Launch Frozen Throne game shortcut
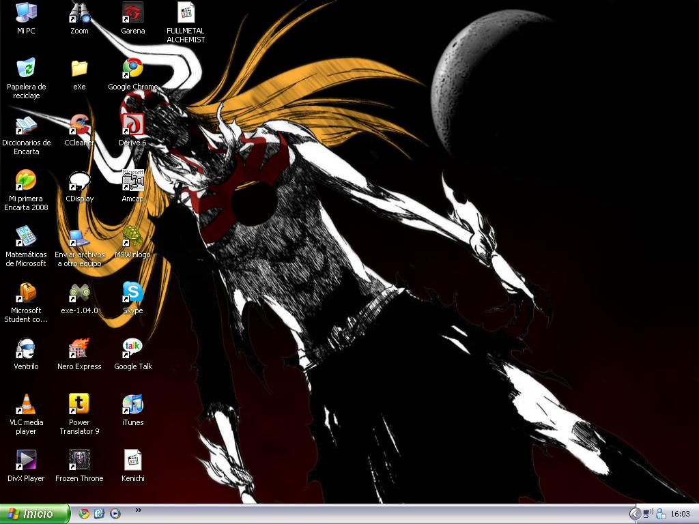The height and width of the screenshot is (524, 699). pyautogui.click(x=79, y=460)
